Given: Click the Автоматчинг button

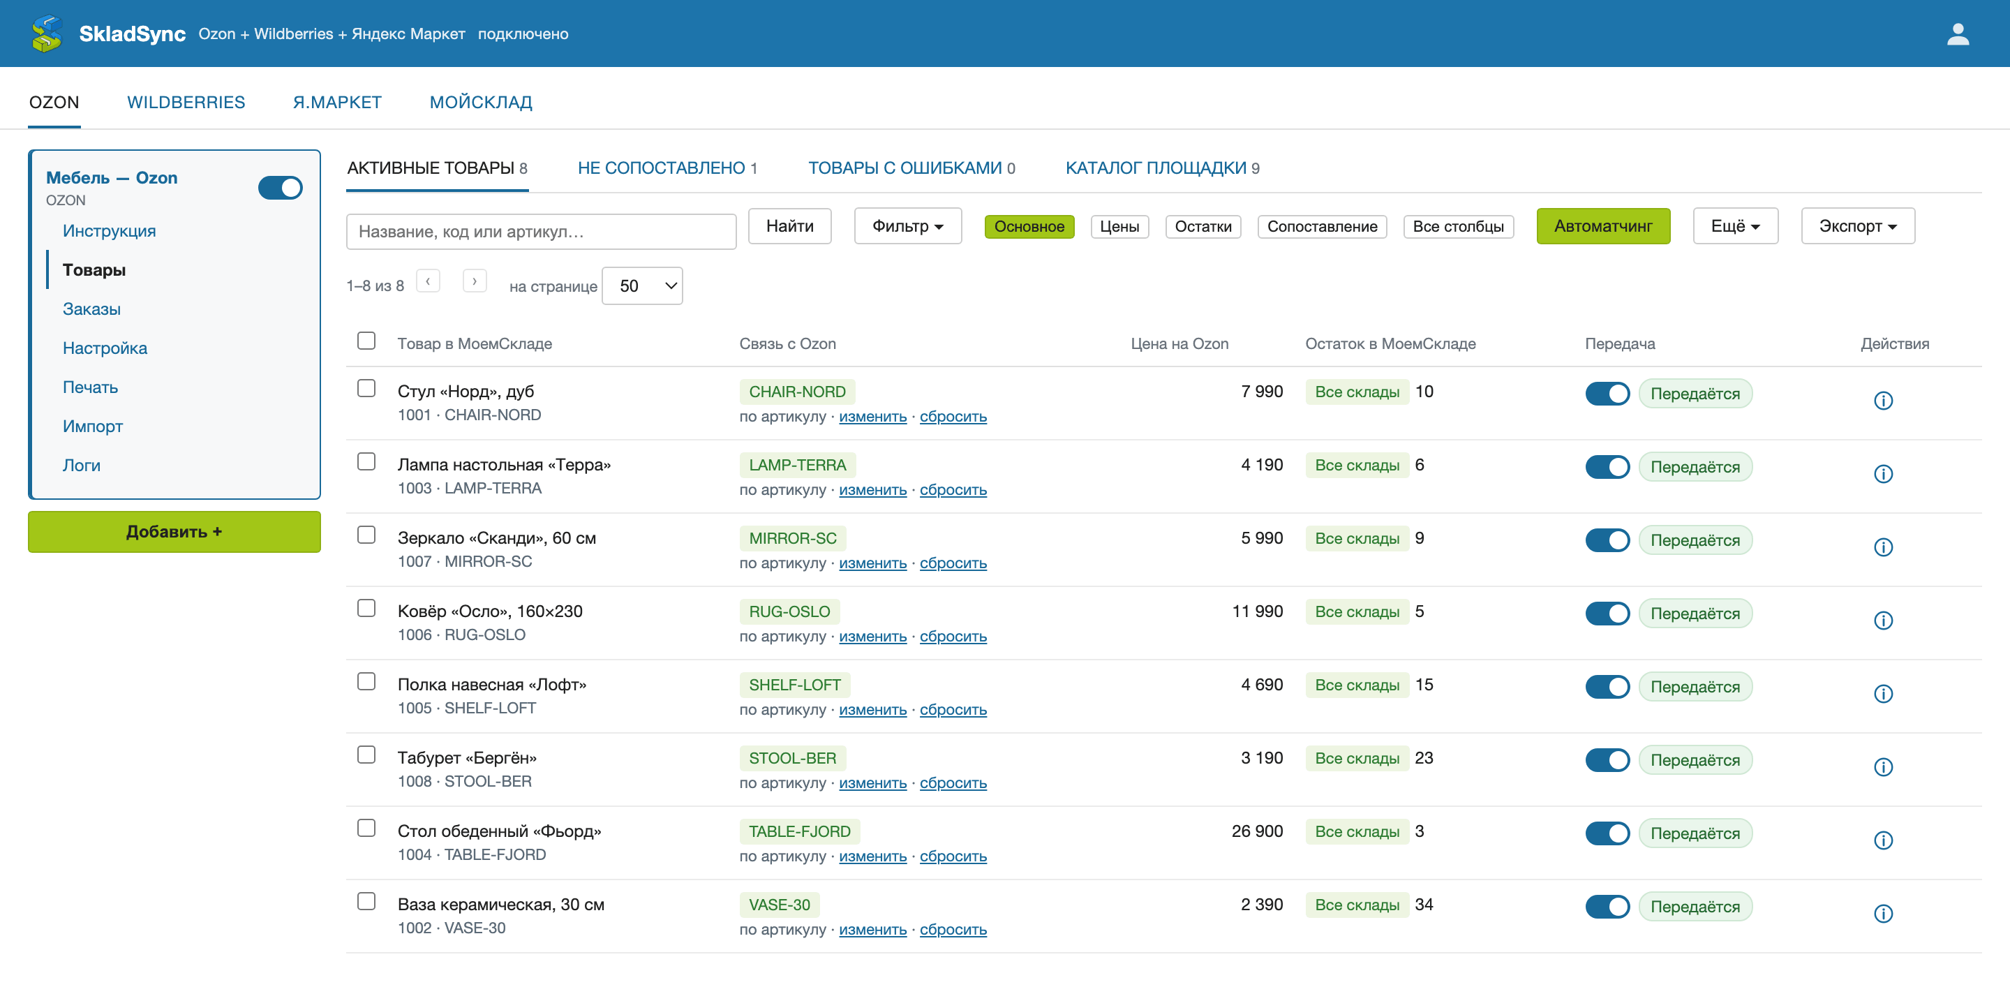Looking at the screenshot, I should (1602, 226).
